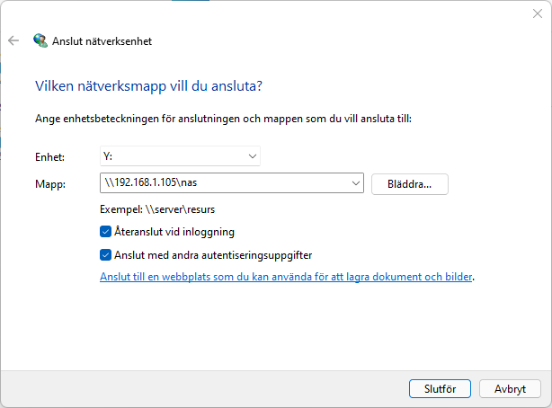Screen dimensions: 552x408
Task: Click into the Mapp path input field
Action: (225, 184)
